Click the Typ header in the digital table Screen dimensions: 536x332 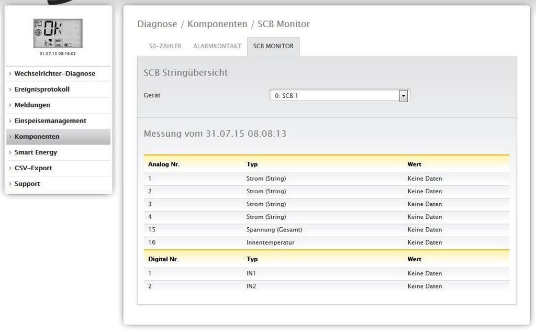tap(252, 259)
